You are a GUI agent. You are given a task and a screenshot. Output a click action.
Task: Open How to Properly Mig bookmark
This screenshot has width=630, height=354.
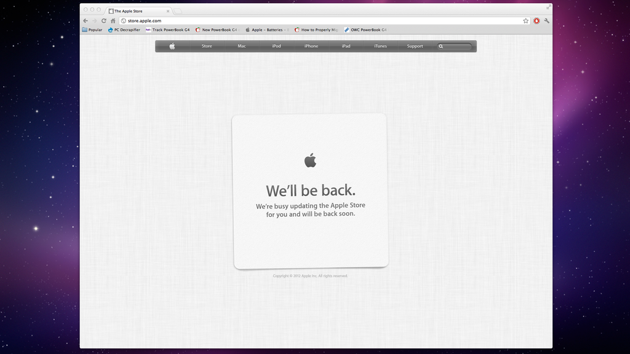point(316,29)
